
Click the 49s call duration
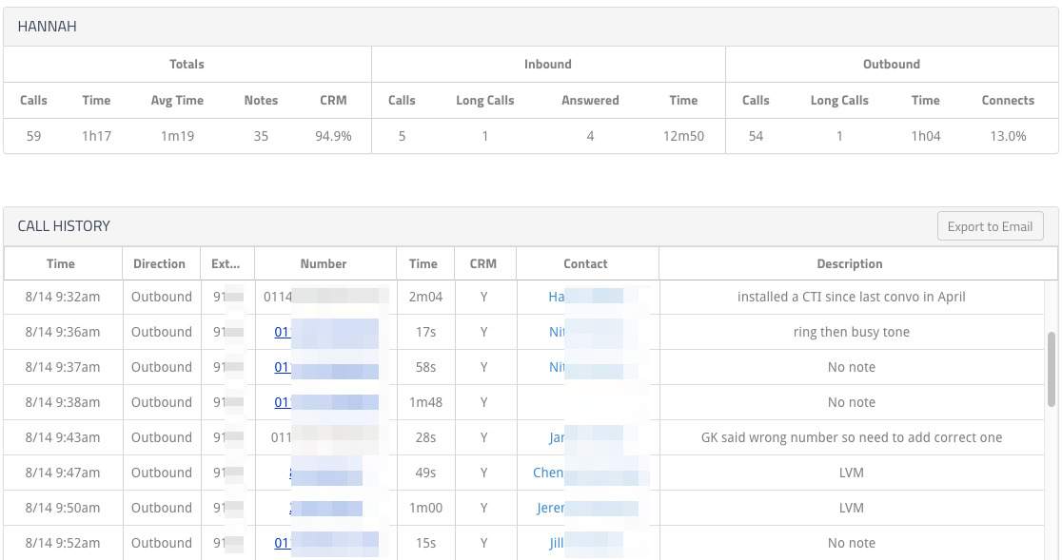pyautogui.click(x=425, y=473)
